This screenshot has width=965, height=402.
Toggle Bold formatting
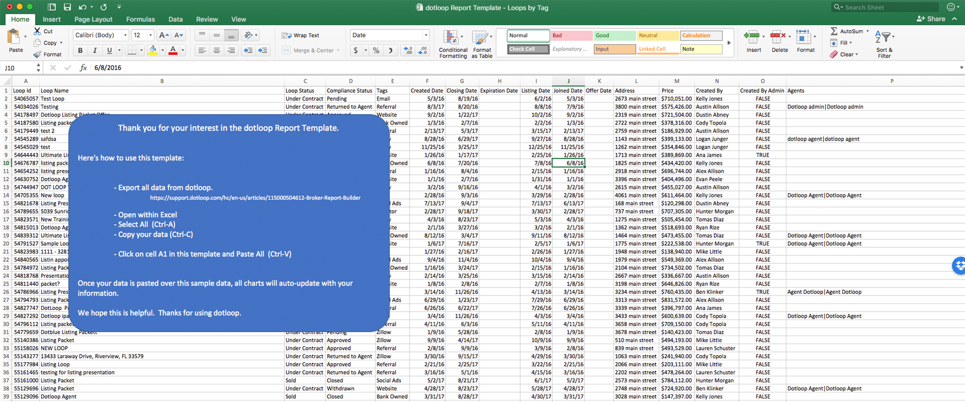pyautogui.click(x=80, y=50)
